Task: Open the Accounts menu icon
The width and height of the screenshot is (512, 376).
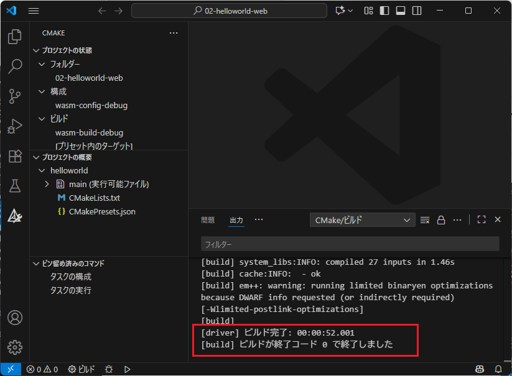Action: point(15,318)
